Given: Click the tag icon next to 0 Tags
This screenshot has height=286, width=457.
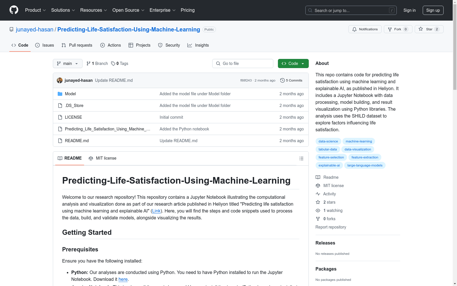Looking at the screenshot, I should pos(113,63).
